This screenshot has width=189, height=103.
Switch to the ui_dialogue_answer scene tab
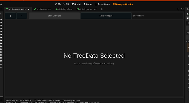click(x=87, y=9)
